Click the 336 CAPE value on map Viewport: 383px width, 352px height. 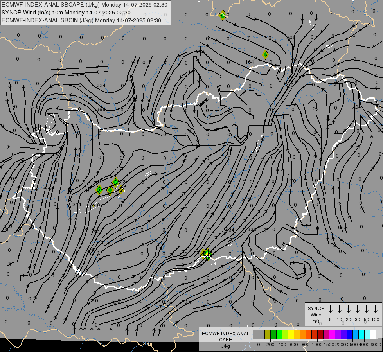click(252, 229)
